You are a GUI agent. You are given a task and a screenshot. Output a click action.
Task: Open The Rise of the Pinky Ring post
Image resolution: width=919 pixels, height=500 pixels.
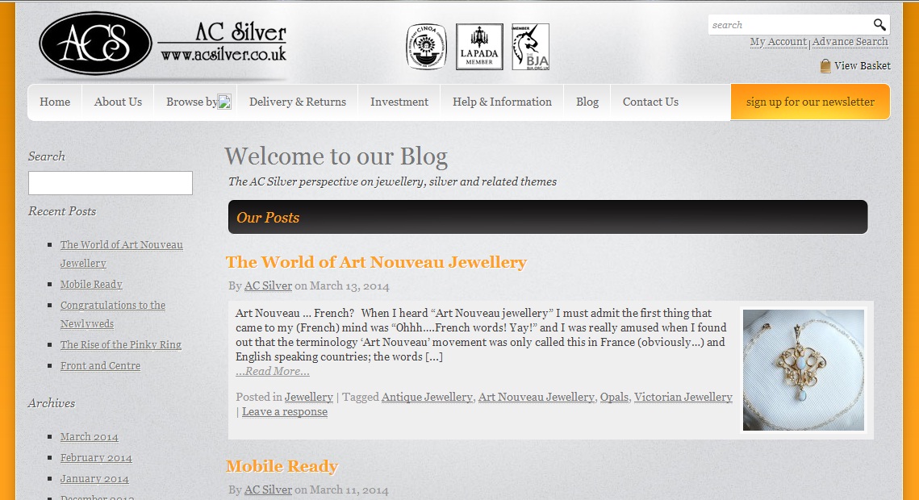(121, 345)
